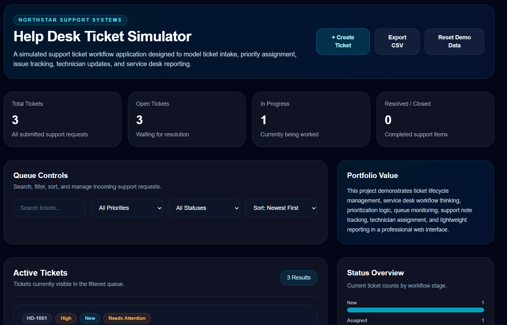Click 'All submitted support requests' caption
This screenshot has width=507, height=325.
point(50,134)
